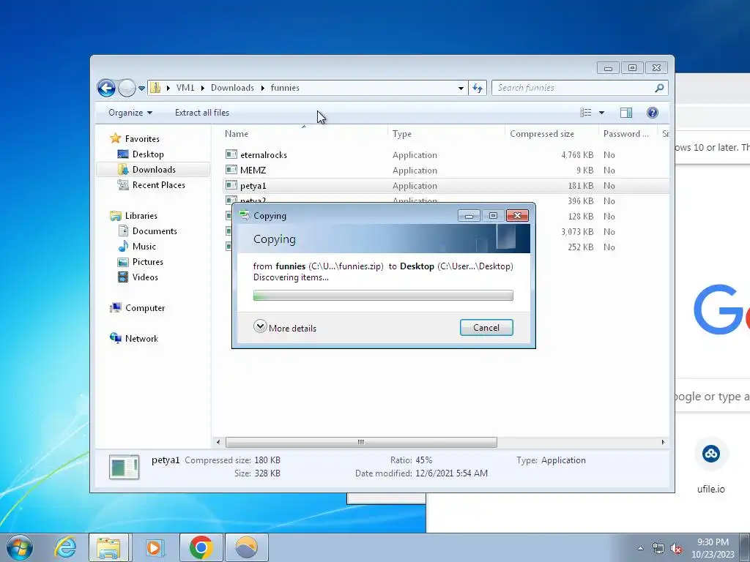
Task: Focus the Search funnies input box
Action: [573, 88]
